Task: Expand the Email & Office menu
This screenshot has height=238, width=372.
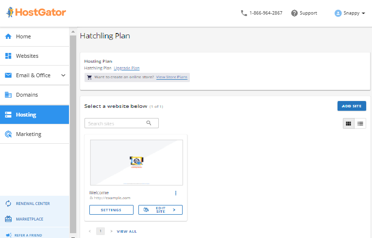Action: [63, 75]
